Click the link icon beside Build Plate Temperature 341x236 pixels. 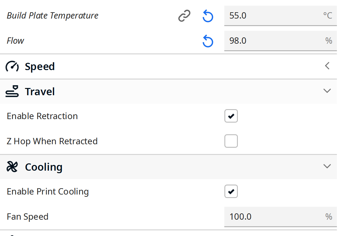[x=184, y=16]
